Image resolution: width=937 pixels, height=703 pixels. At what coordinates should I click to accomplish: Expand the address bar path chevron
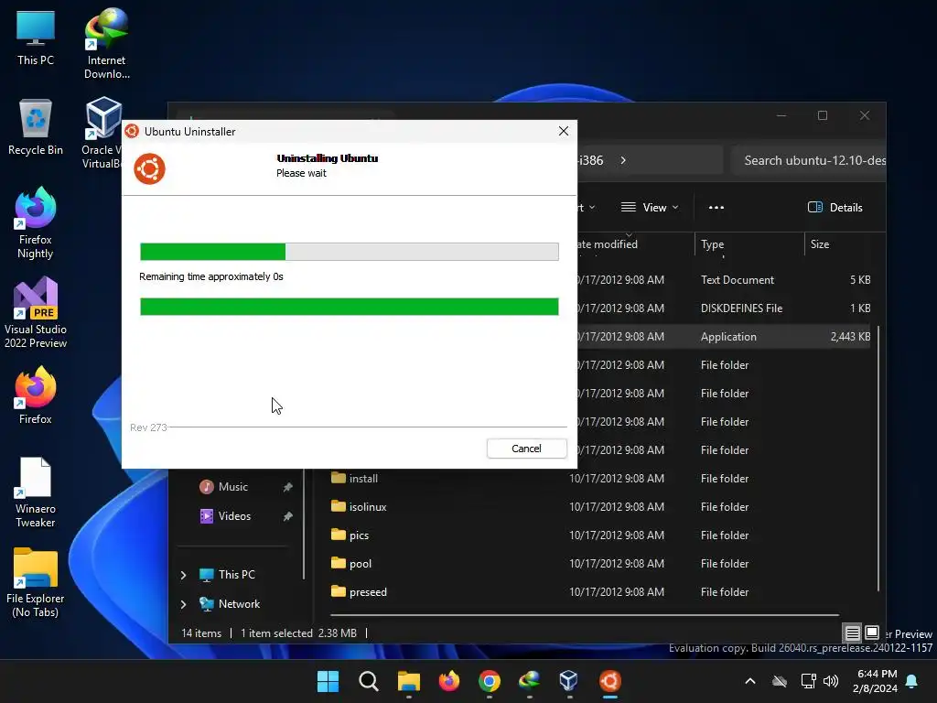point(623,160)
